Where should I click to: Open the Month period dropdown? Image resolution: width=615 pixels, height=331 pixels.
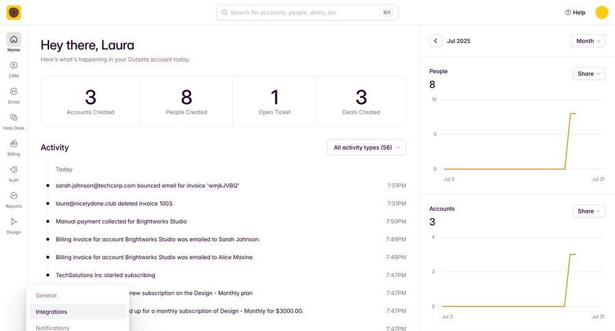coord(588,41)
